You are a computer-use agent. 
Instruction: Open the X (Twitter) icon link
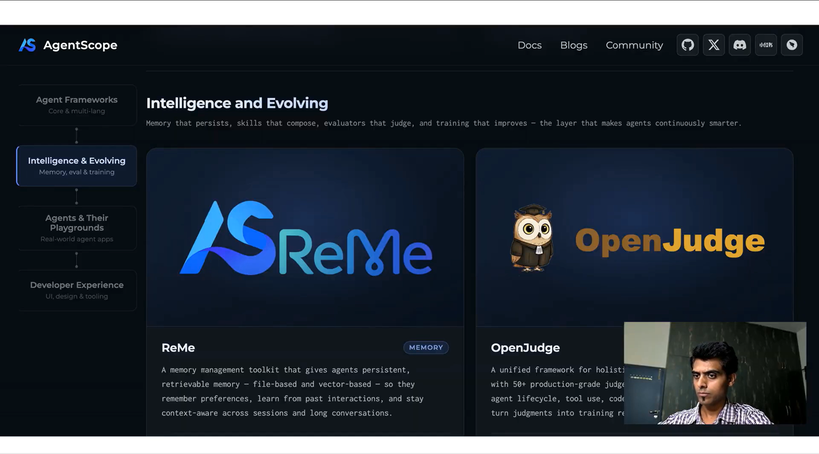click(714, 45)
